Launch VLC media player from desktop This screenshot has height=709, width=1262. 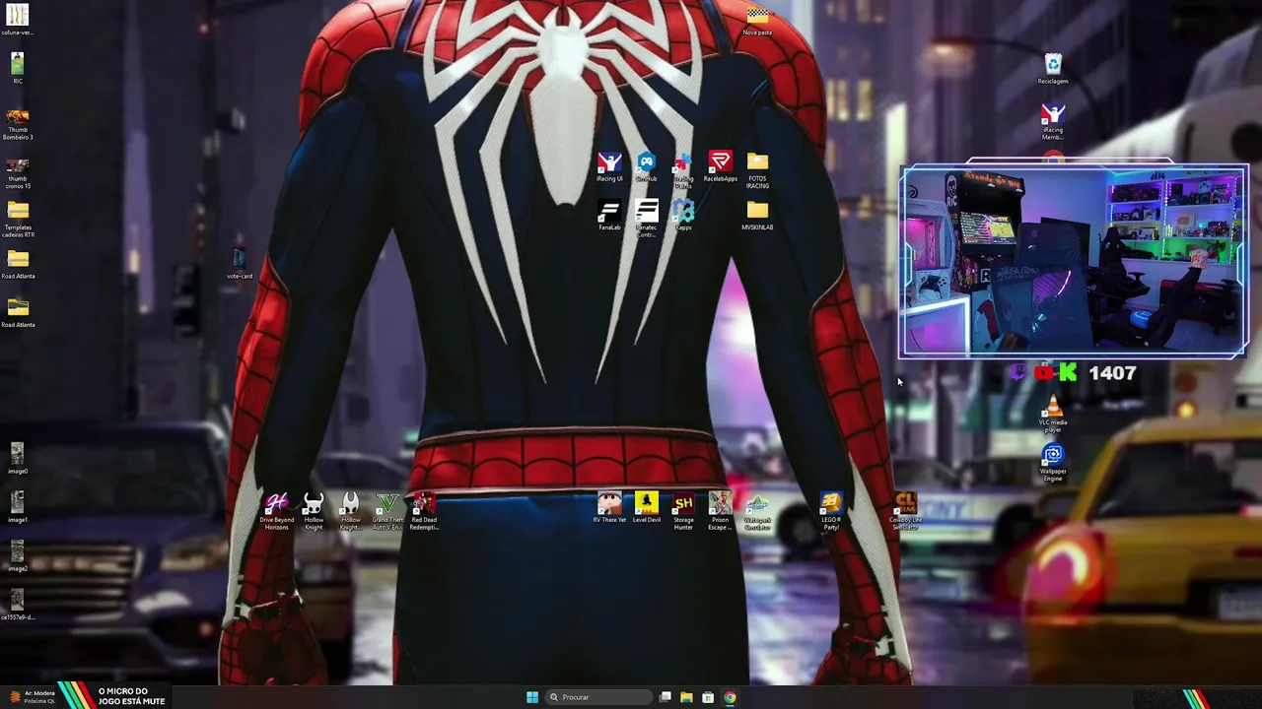click(1053, 415)
